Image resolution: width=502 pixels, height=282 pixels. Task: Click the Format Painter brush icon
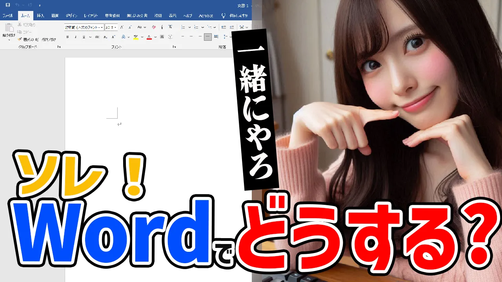[x=20, y=39]
